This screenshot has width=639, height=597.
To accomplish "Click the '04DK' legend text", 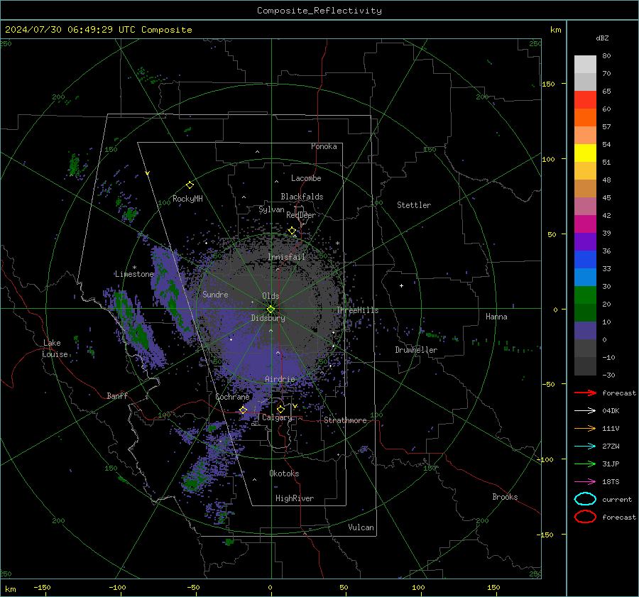I will coord(611,411).
